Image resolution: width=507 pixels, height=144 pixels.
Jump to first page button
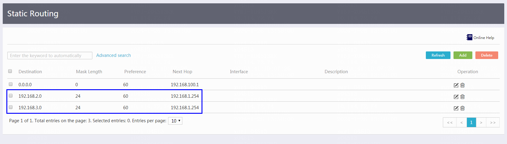pyautogui.click(x=450, y=122)
